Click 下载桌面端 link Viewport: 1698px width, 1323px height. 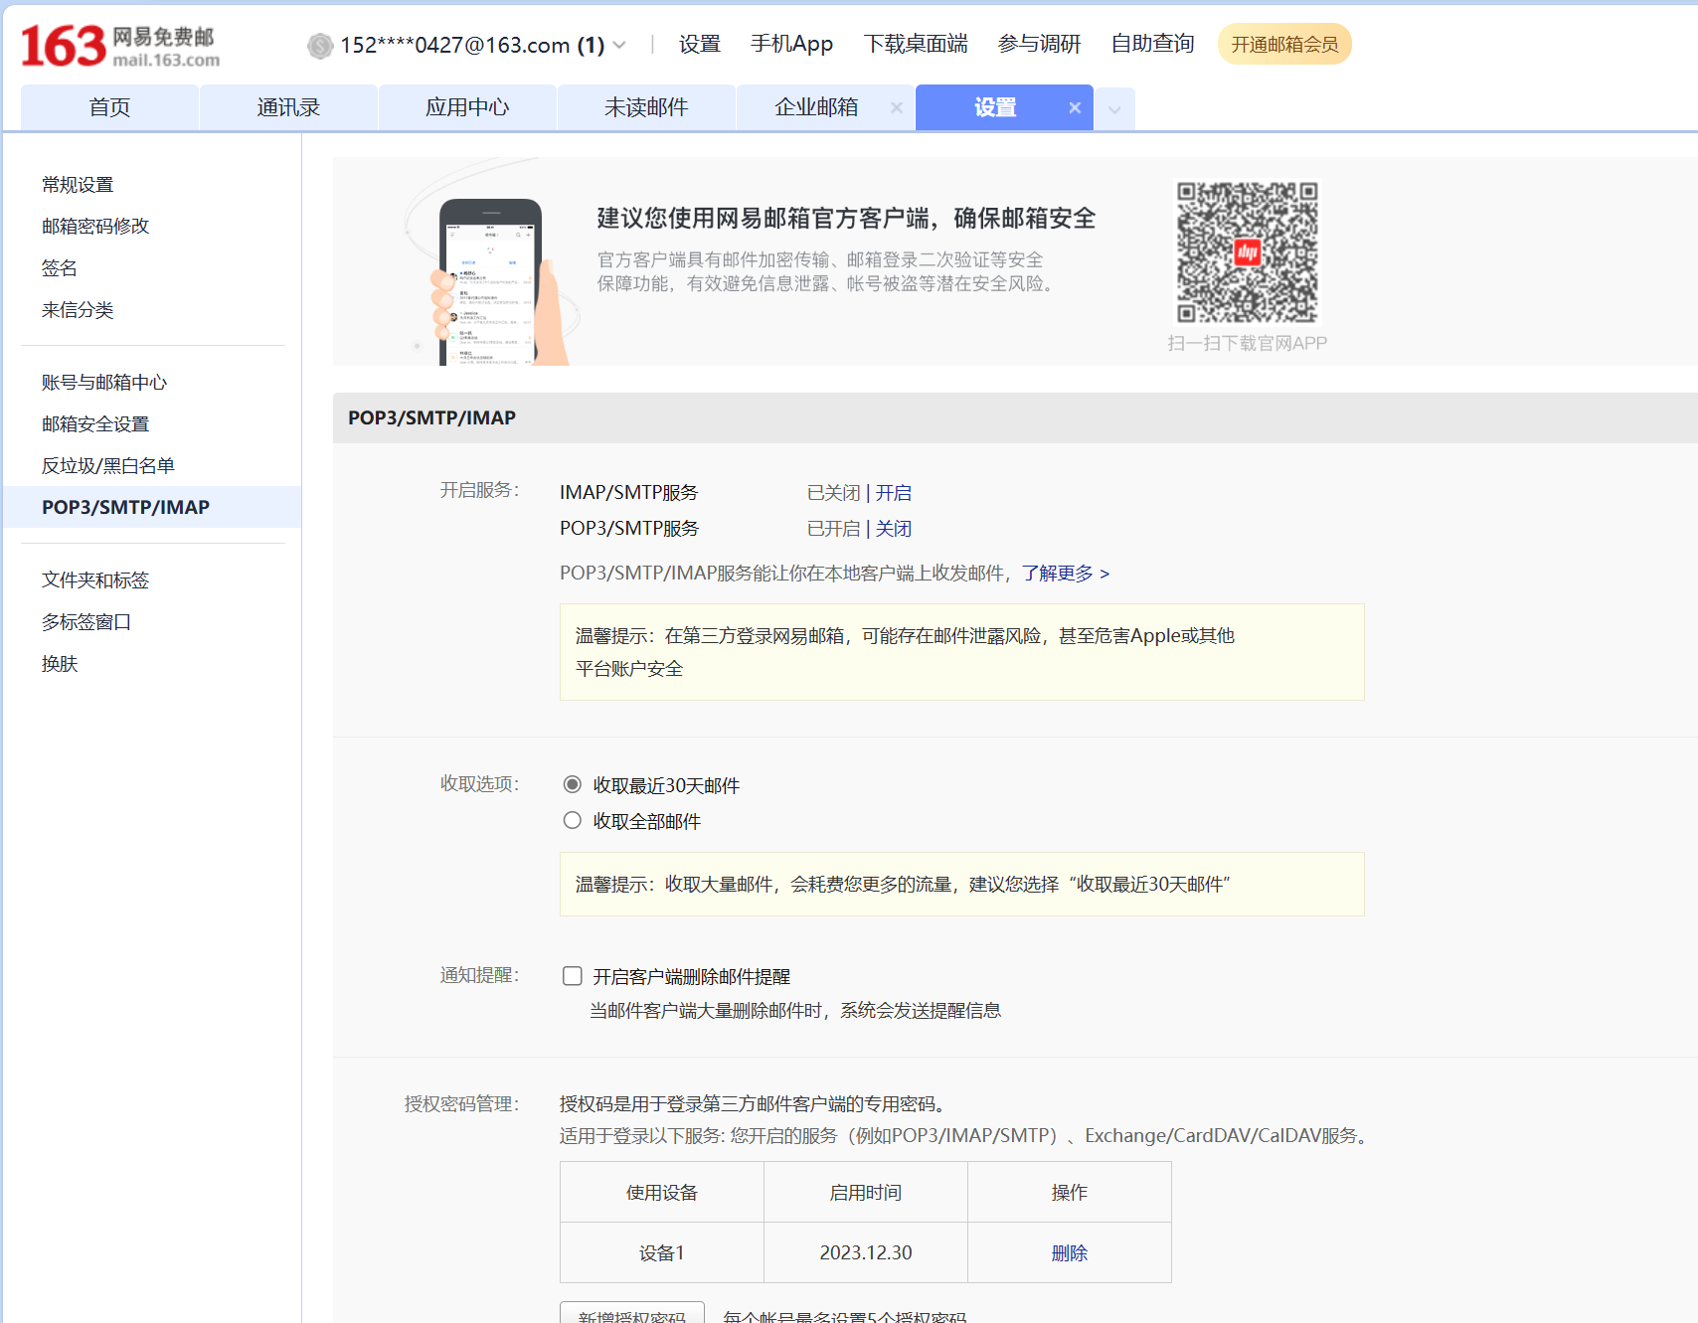[x=916, y=44]
